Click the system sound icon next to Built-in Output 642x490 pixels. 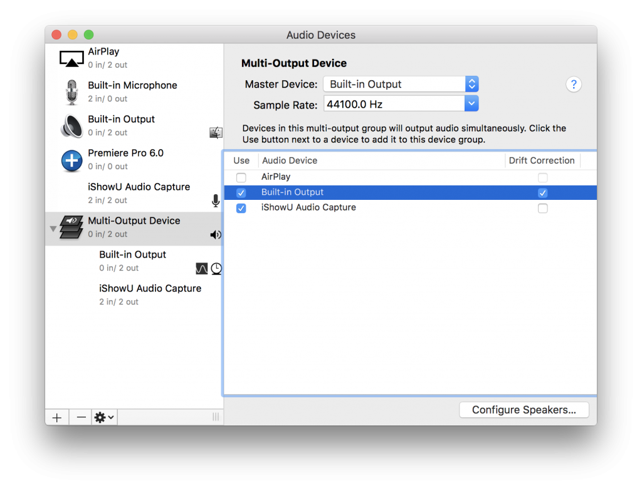216,132
